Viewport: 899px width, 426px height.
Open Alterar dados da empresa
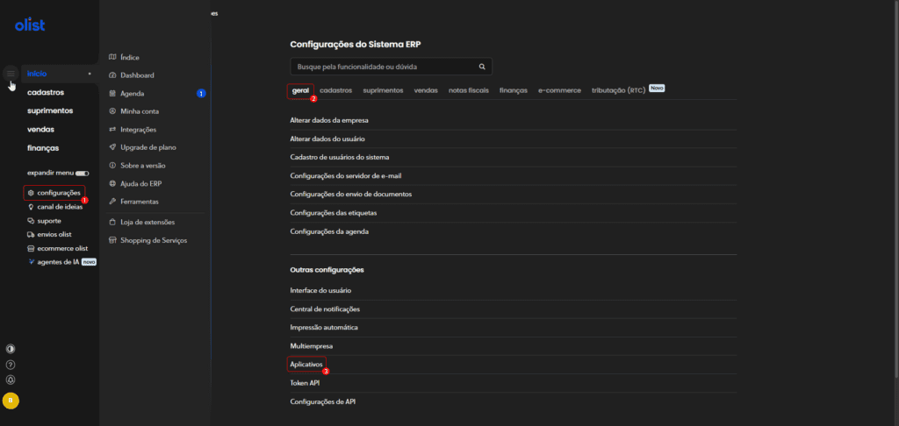(x=329, y=119)
